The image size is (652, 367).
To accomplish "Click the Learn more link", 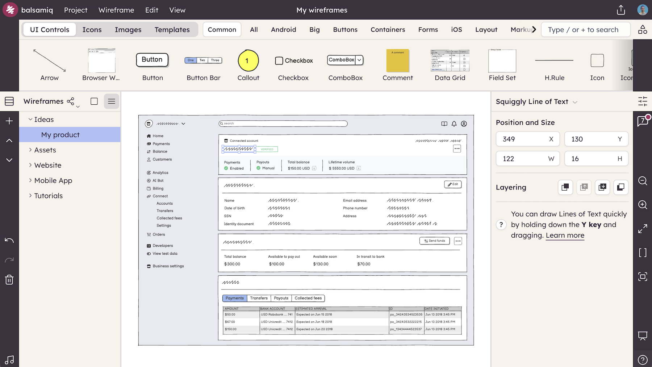I will tap(565, 235).
